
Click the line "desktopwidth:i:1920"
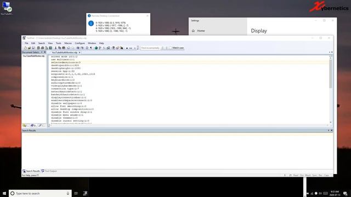(65, 65)
